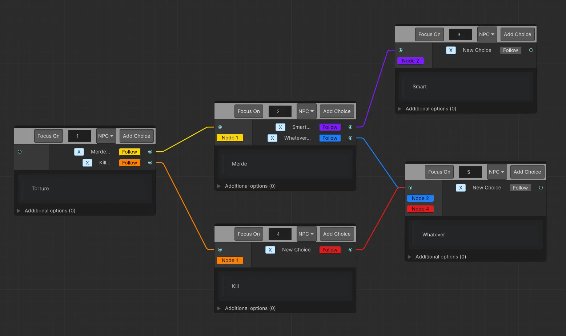Click the X icon on node 5's New Choice

coord(461,188)
